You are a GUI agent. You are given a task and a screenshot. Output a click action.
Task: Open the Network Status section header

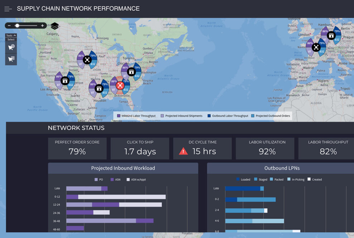[x=76, y=128]
